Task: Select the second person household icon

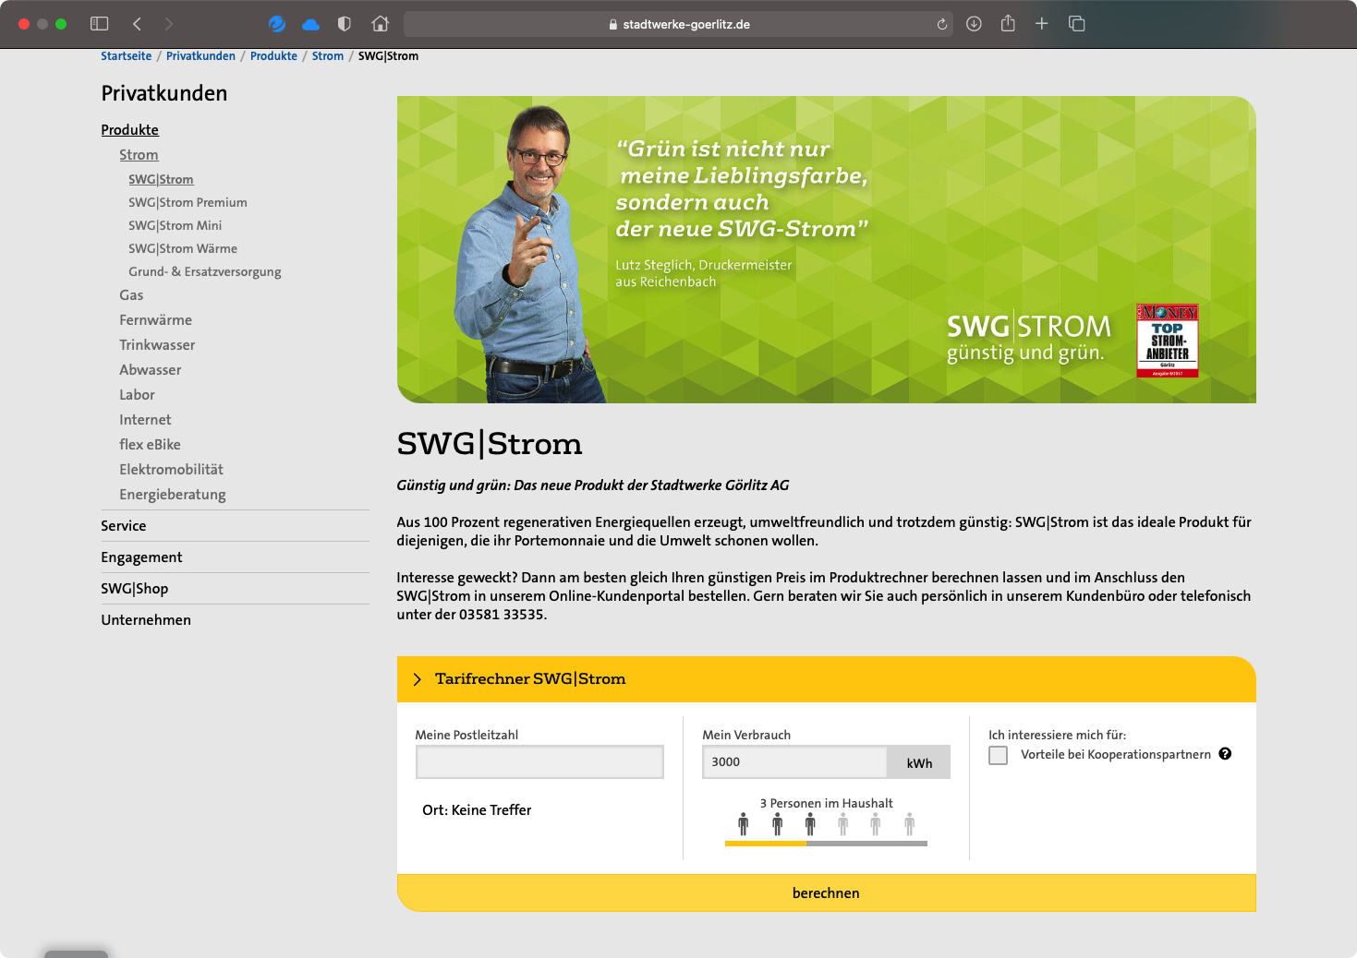Action: tap(778, 823)
